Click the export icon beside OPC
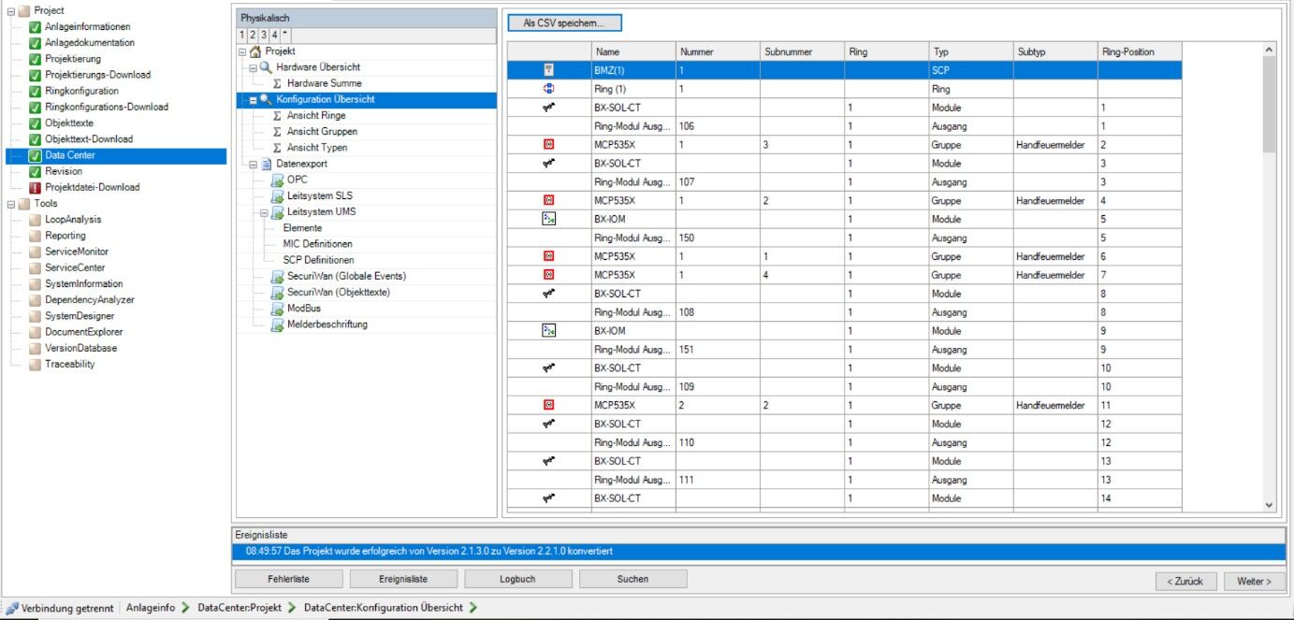The width and height of the screenshot is (1294, 620). pyautogui.click(x=278, y=180)
